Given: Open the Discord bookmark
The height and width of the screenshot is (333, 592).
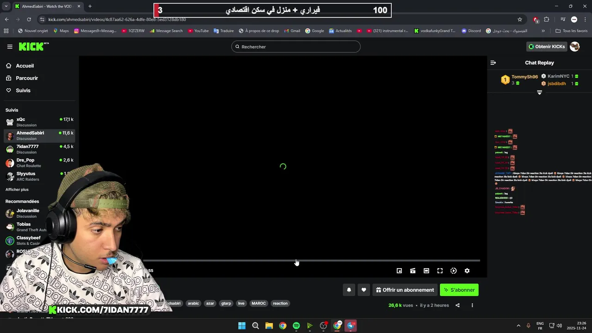Looking at the screenshot, I should pyautogui.click(x=471, y=31).
